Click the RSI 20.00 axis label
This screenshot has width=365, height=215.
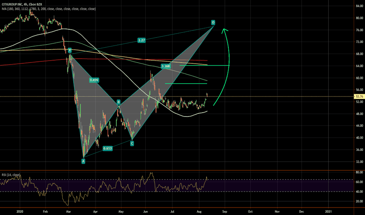[x=360, y=202]
